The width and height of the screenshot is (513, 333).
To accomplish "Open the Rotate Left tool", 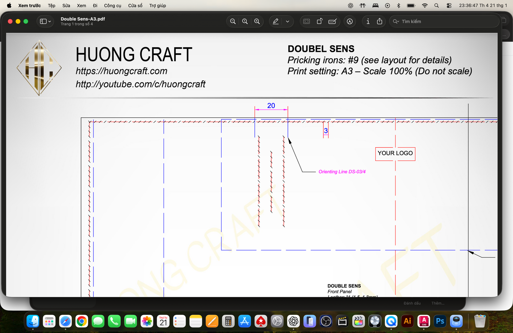I will pyautogui.click(x=319, y=21).
